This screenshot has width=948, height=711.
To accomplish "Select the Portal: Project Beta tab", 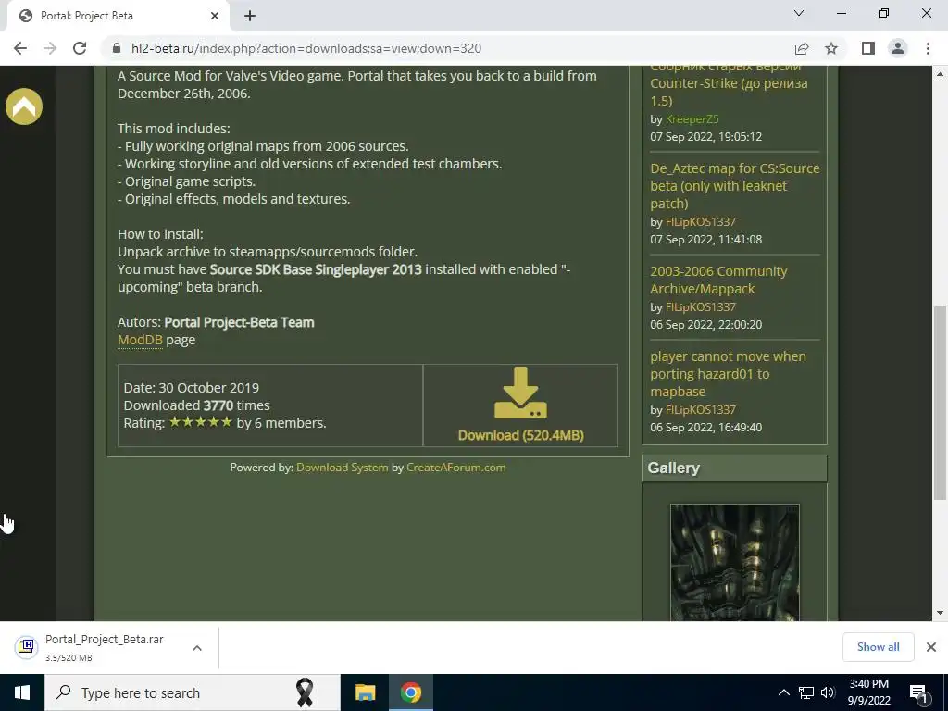I will click(x=118, y=16).
